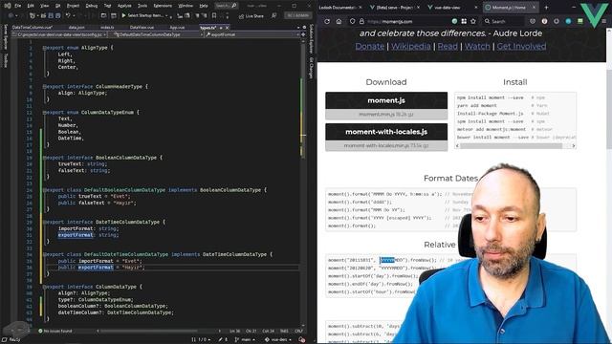
Task: Download moment-with-locales.min.js file
Action: (x=386, y=145)
